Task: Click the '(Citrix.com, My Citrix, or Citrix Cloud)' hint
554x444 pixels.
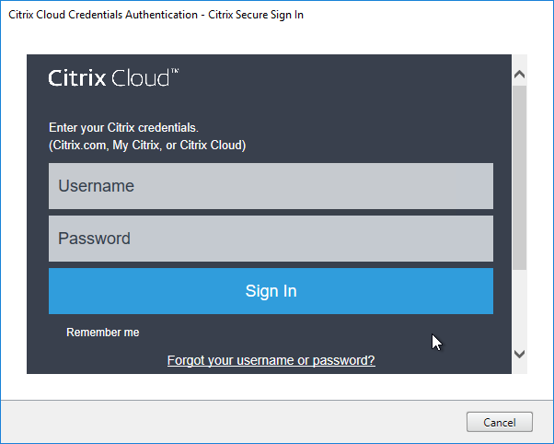Action: click(147, 145)
